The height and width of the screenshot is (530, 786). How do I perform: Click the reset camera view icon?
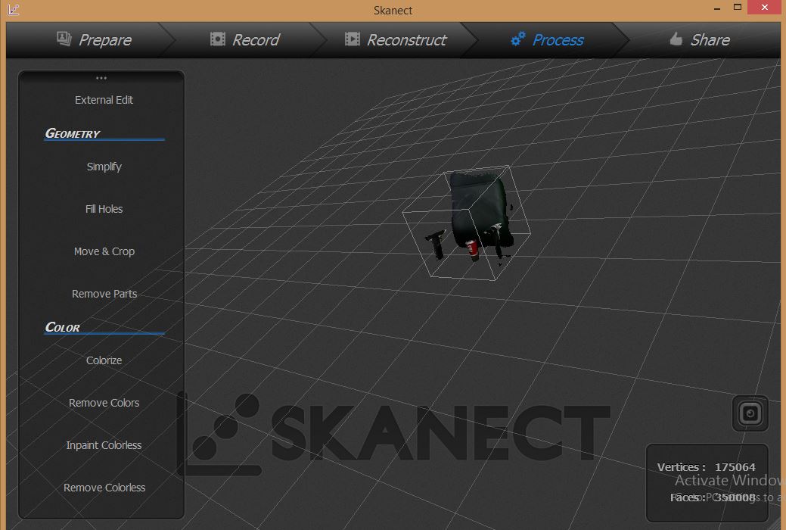click(x=750, y=413)
